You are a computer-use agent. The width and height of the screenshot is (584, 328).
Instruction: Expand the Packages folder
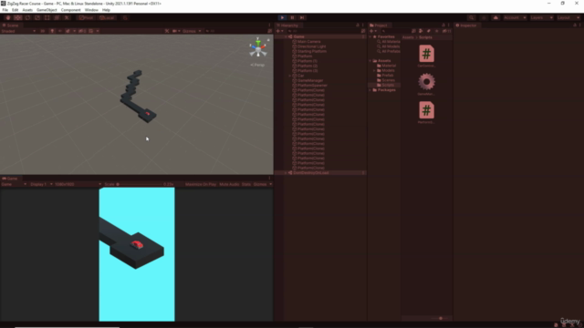[x=370, y=90]
